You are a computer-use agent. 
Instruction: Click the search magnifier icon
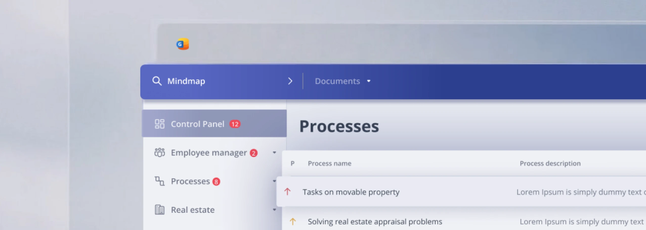pyautogui.click(x=157, y=81)
